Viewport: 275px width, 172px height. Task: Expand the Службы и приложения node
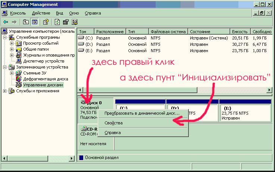click(5, 91)
